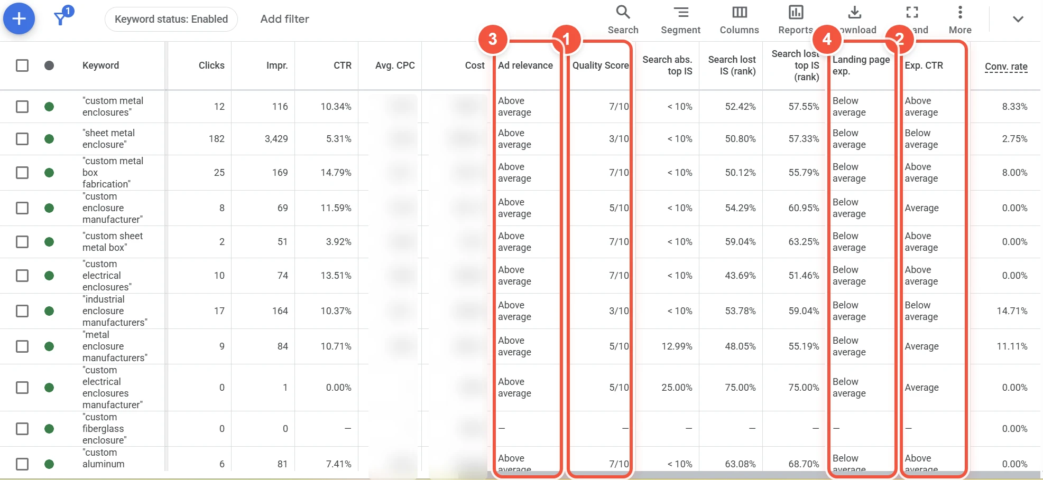
Task: Toggle the select all keywords checkbox
Action: (x=22, y=65)
